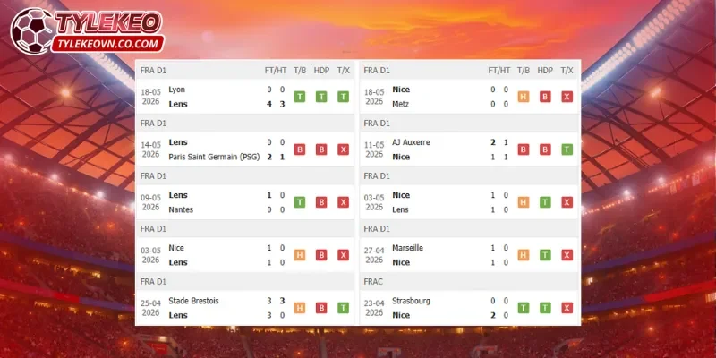Click red HDP badge in AJ Auxerre row
Viewport: 716px width, 358px height.
545,149
